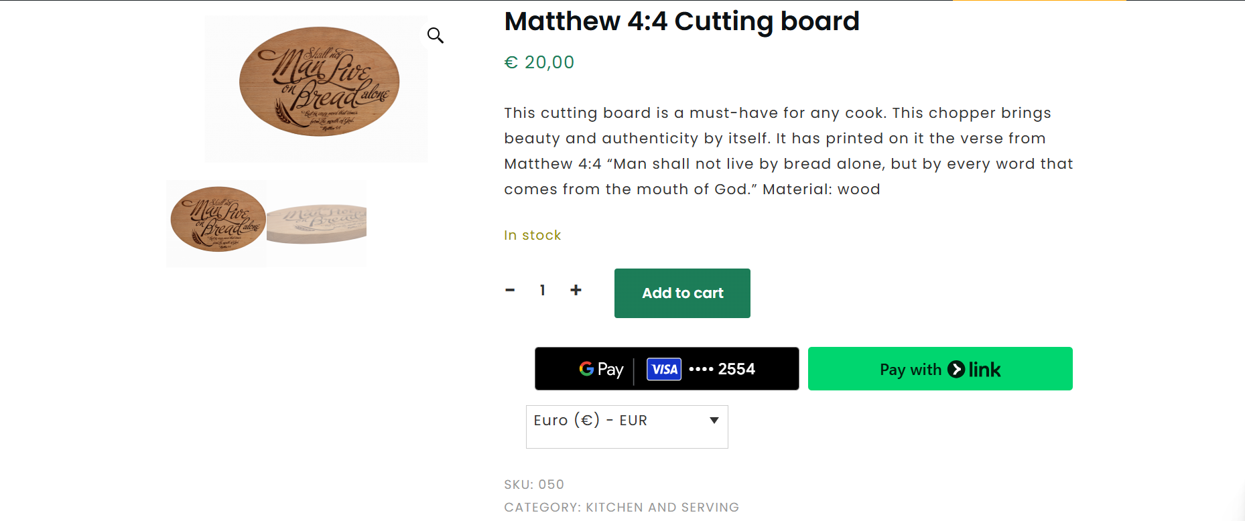This screenshot has width=1245, height=521.
Task: Open the product image zoom magnifier
Action: coord(436,35)
